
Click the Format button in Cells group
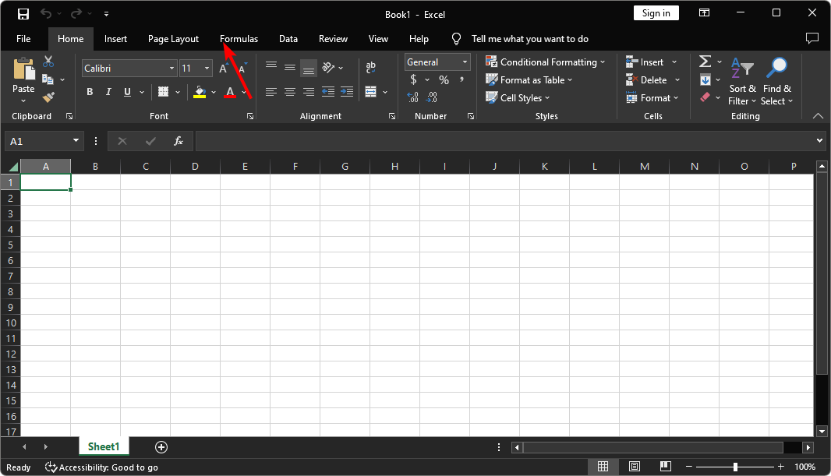[652, 98]
